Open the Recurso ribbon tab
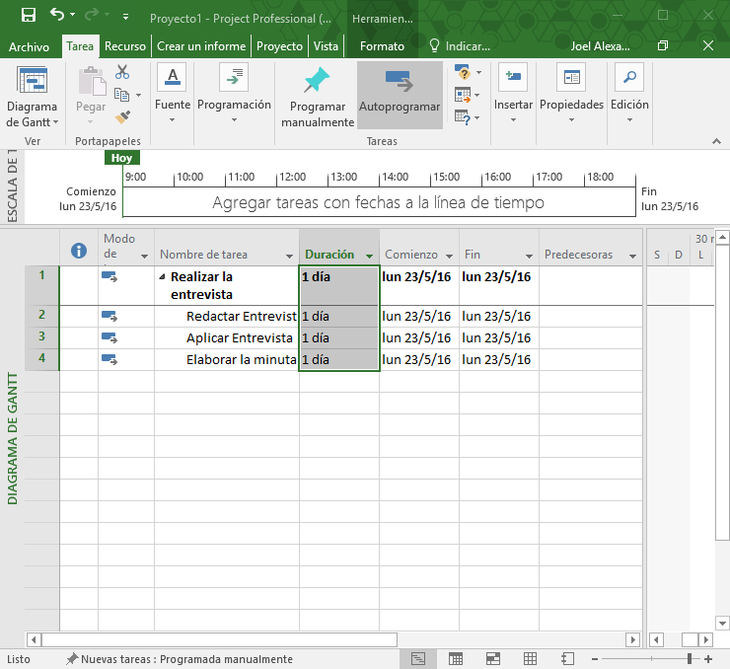The width and height of the screenshot is (730, 669). click(124, 46)
